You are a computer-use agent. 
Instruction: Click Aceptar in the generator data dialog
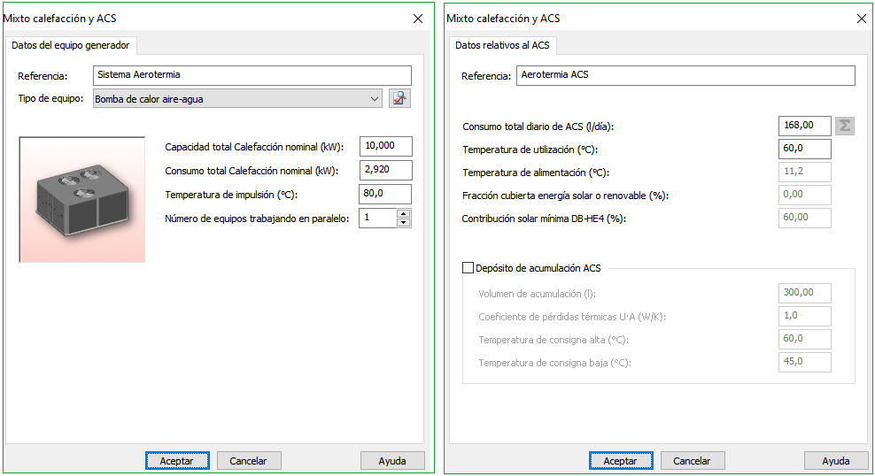click(x=177, y=461)
